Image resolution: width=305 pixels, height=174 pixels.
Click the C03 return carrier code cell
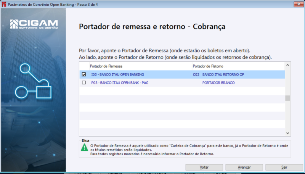(196, 74)
